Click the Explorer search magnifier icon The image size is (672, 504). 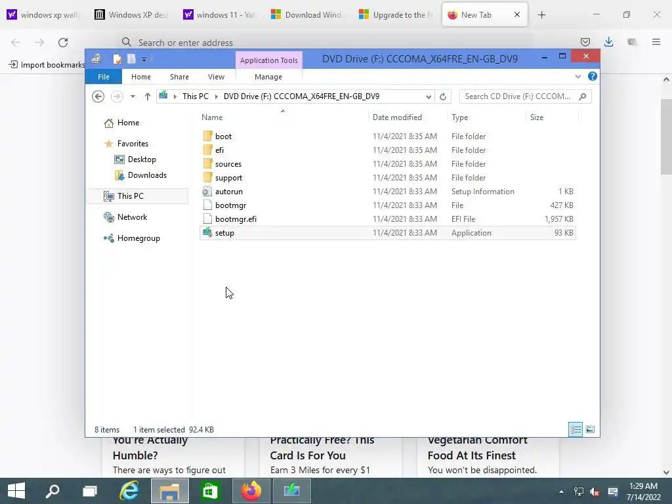(583, 96)
